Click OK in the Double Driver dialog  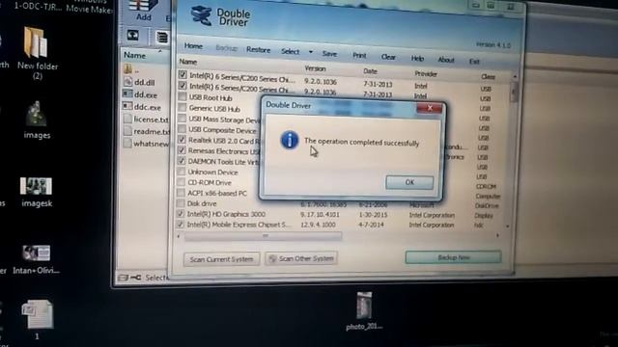(x=409, y=182)
